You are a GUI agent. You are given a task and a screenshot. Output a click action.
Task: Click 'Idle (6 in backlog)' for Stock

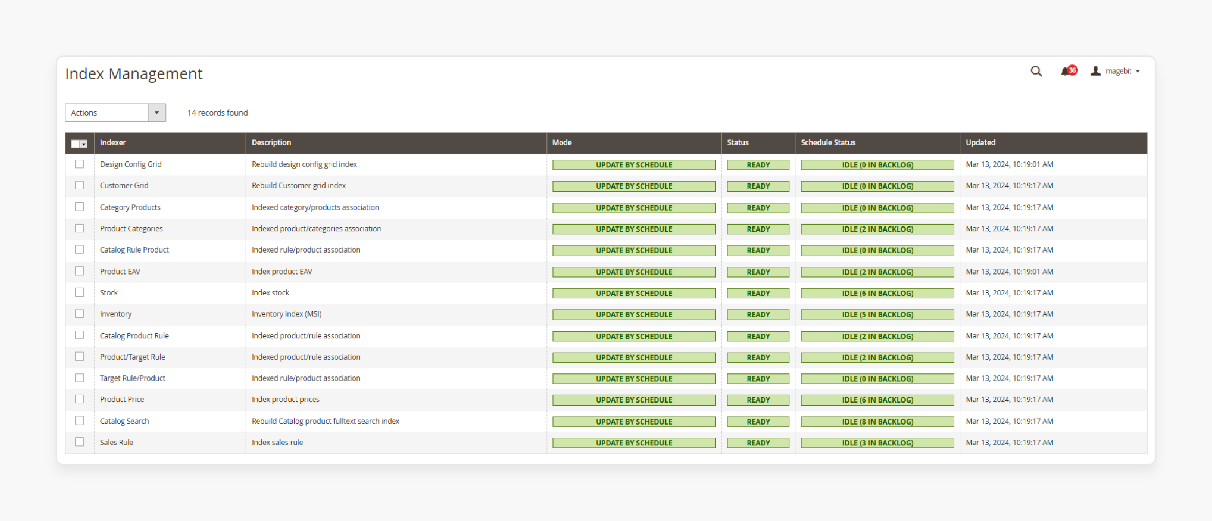[x=878, y=293]
